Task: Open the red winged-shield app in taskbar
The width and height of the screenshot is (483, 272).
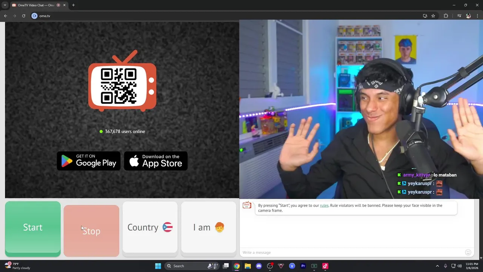Action: click(281, 266)
